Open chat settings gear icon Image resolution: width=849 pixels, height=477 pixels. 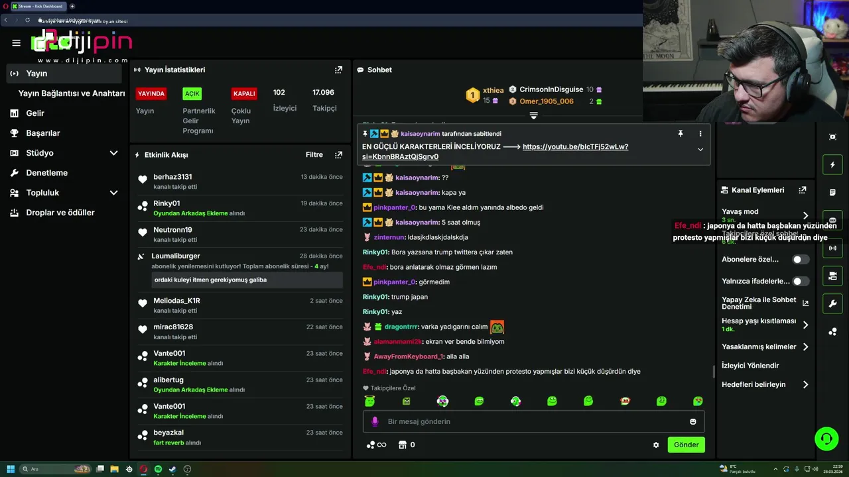tap(656, 445)
